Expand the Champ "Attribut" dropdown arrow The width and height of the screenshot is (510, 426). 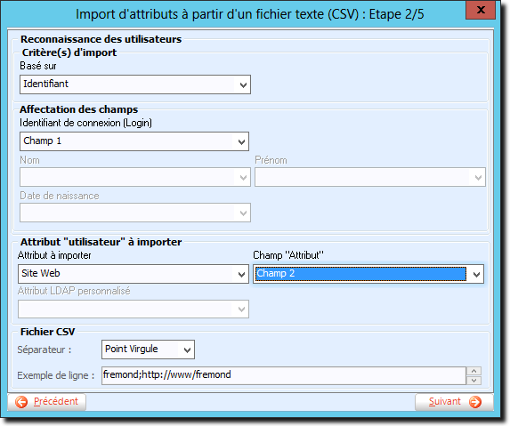(476, 274)
